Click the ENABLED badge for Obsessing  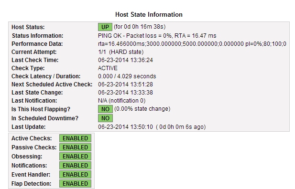tap(75, 157)
